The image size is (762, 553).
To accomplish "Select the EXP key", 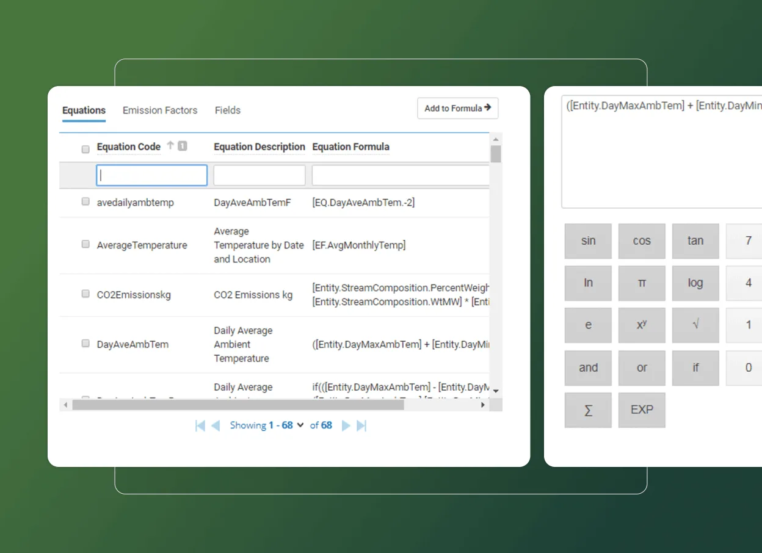I will (x=641, y=410).
